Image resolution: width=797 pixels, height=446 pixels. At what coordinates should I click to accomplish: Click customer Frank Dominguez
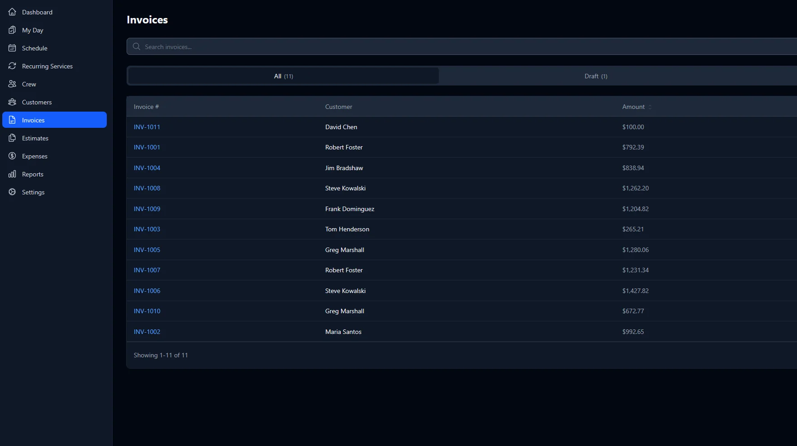tap(350, 209)
